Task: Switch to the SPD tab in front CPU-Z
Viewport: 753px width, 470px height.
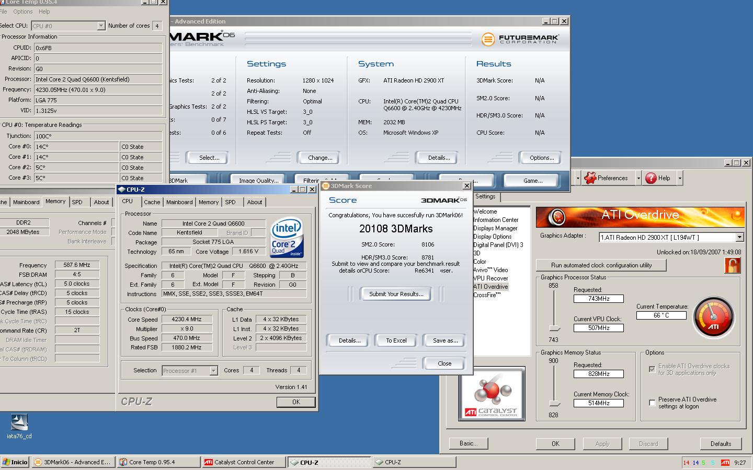Action: point(230,202)
